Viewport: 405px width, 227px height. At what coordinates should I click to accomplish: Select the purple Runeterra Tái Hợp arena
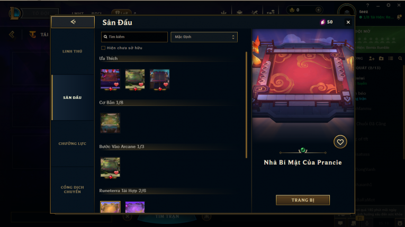pos(135,207)
